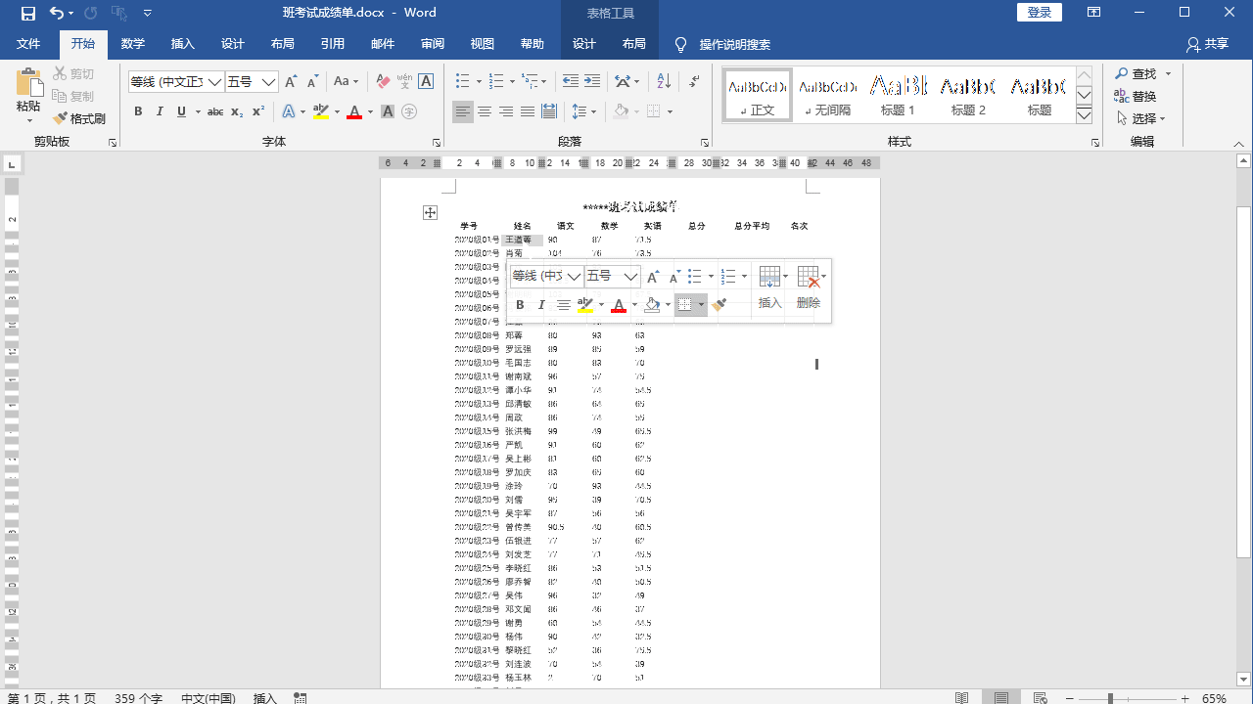1253x704 pixels.
Task: Decrease paragraph indent in the ribbon
Action: tap(571, 82)
